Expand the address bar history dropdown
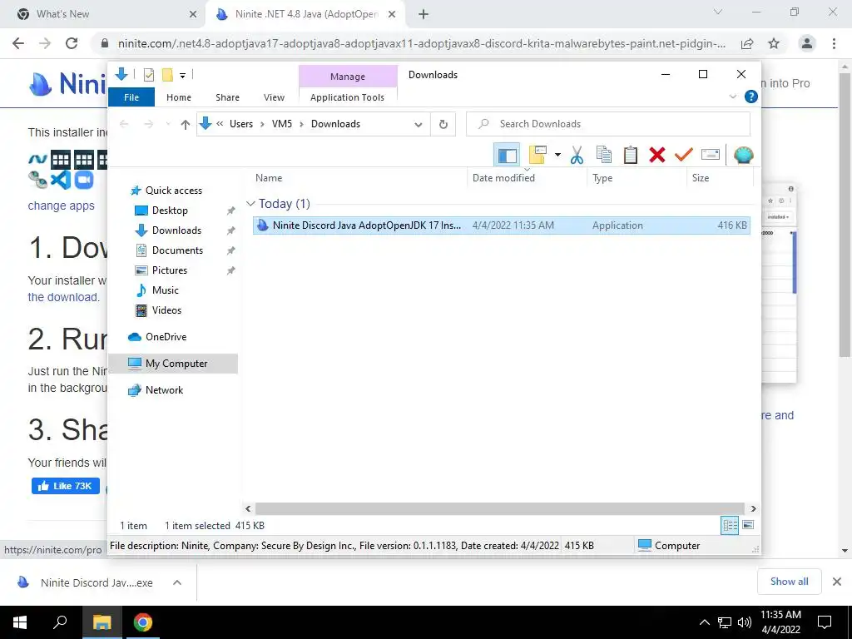852x639 pixels. pos(419,125)
